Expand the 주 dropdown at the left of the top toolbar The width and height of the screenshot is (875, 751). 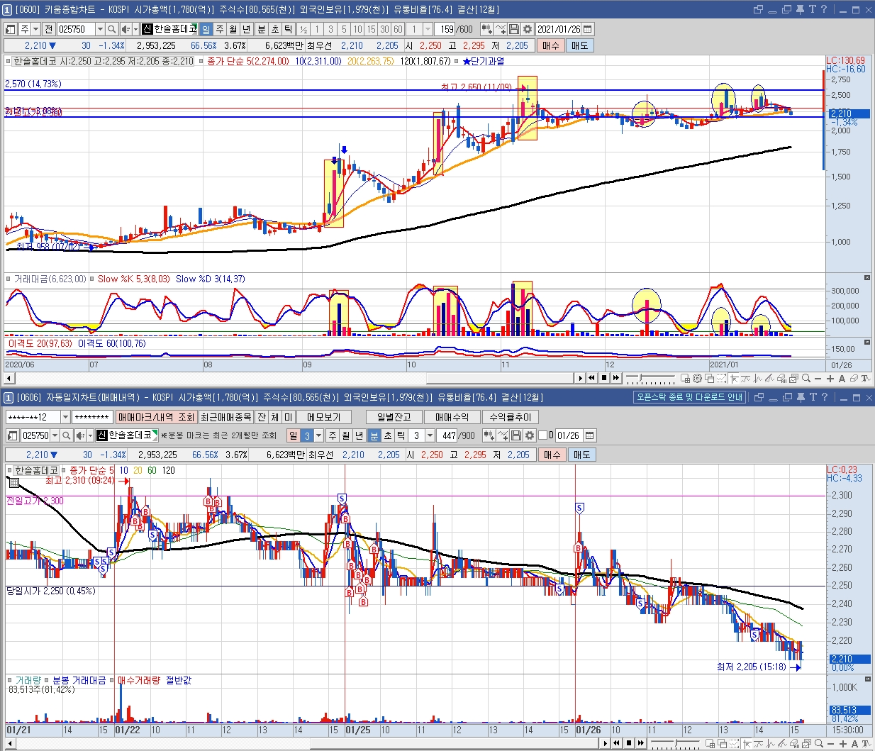tap(36, 29)
